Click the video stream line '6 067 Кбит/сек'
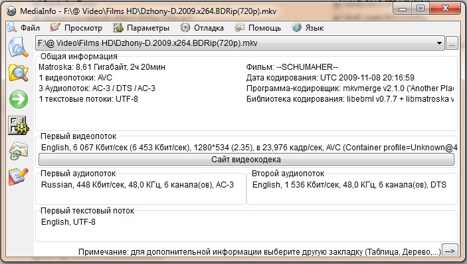 pos(249,148)
